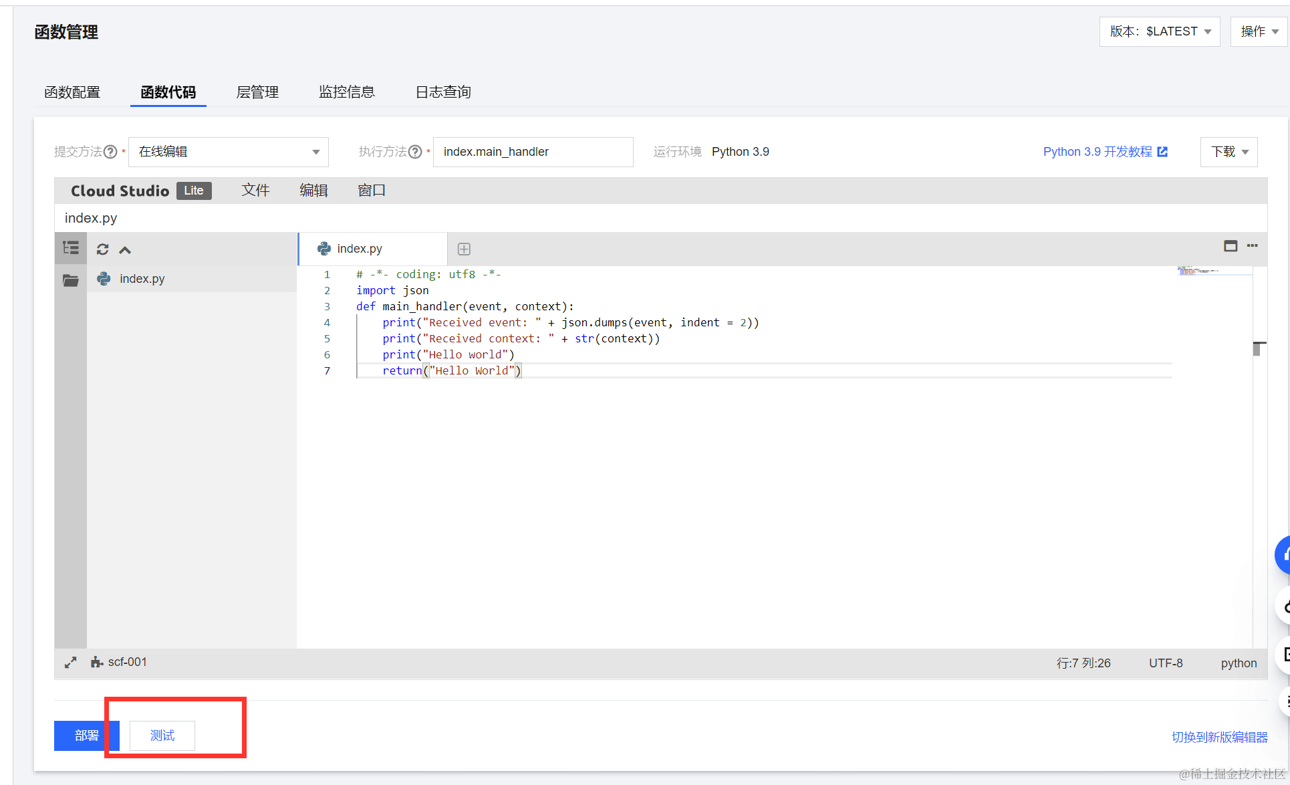The height and width of the screenshot is (785, 1290).
Task: Open the 操作 actions dropdown
Action: 1259,31
